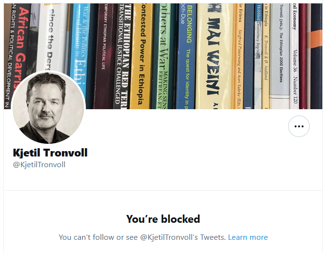Follow the Learn more link
This screenshot has height=253, width=336.
point(248,237)
